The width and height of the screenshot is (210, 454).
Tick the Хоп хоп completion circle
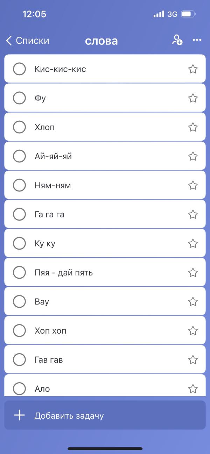coord(19,330)
